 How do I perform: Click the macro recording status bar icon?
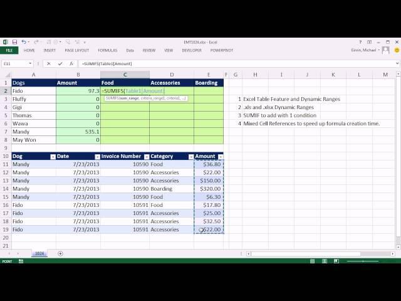click(21, 261)
